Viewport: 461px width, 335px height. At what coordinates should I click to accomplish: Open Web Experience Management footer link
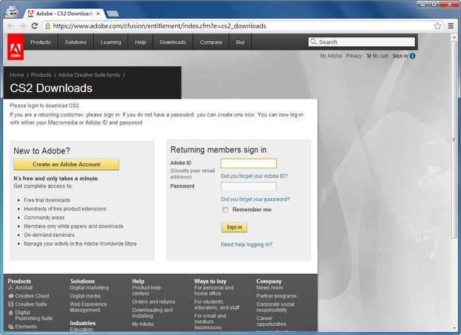pyautogui.click(x=88, y=307)
